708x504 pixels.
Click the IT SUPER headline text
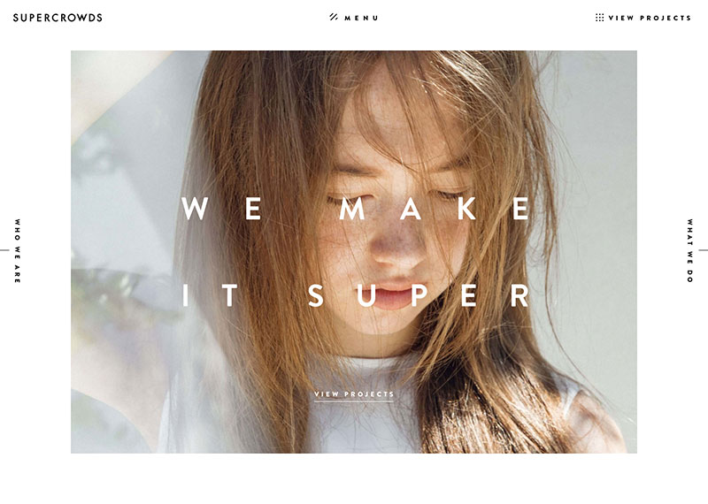tap(356, 295)
